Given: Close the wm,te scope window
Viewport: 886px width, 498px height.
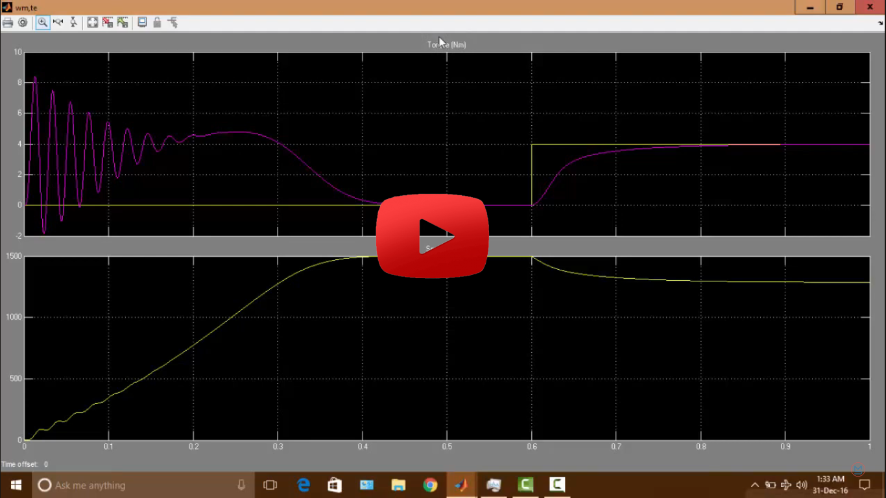Looking at the screenshot, I should (870, 7).
